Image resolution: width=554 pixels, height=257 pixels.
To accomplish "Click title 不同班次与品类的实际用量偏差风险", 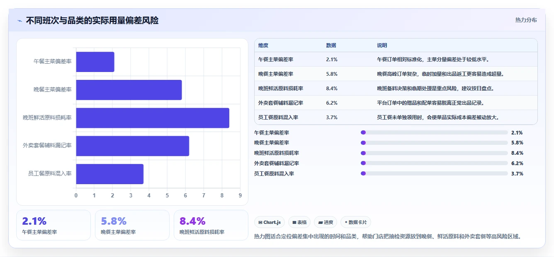I will pos(92,21).
